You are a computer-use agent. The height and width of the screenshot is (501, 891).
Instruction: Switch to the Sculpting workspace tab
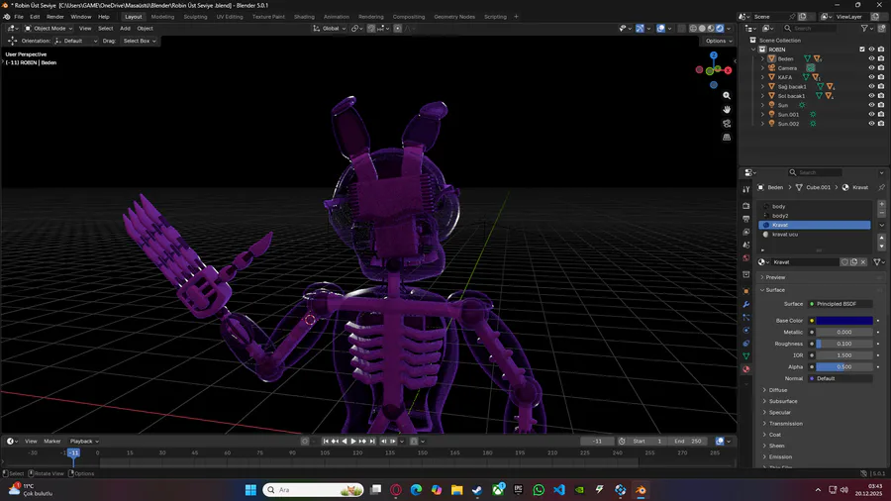pos(195,17)
